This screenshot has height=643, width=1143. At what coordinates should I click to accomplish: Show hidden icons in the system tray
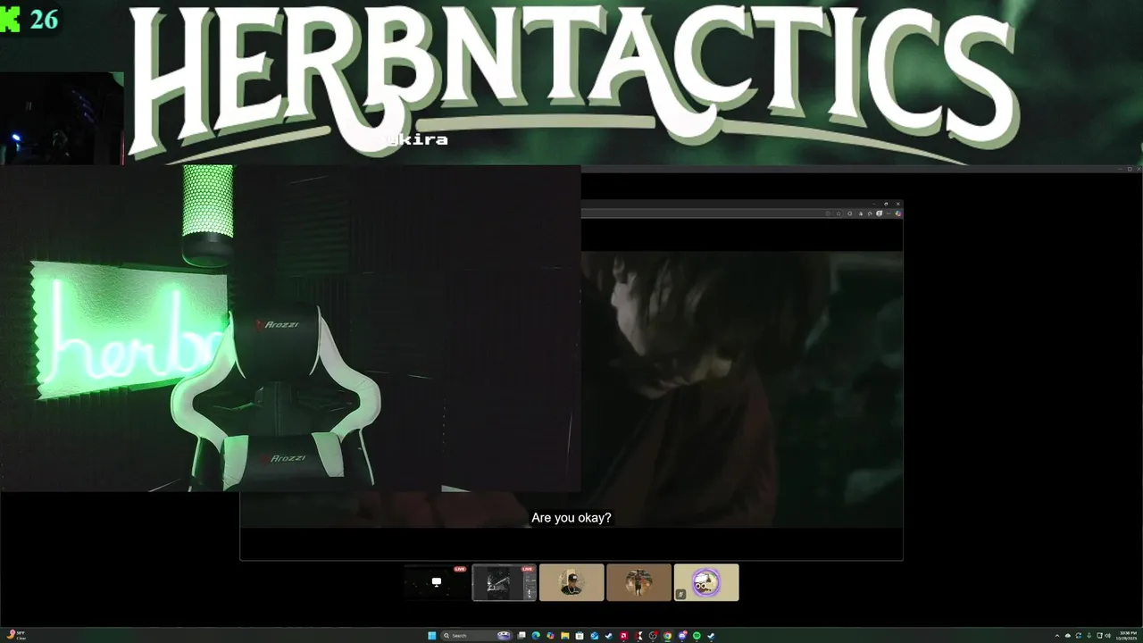pyautogui.click(x=1057, y=636)
